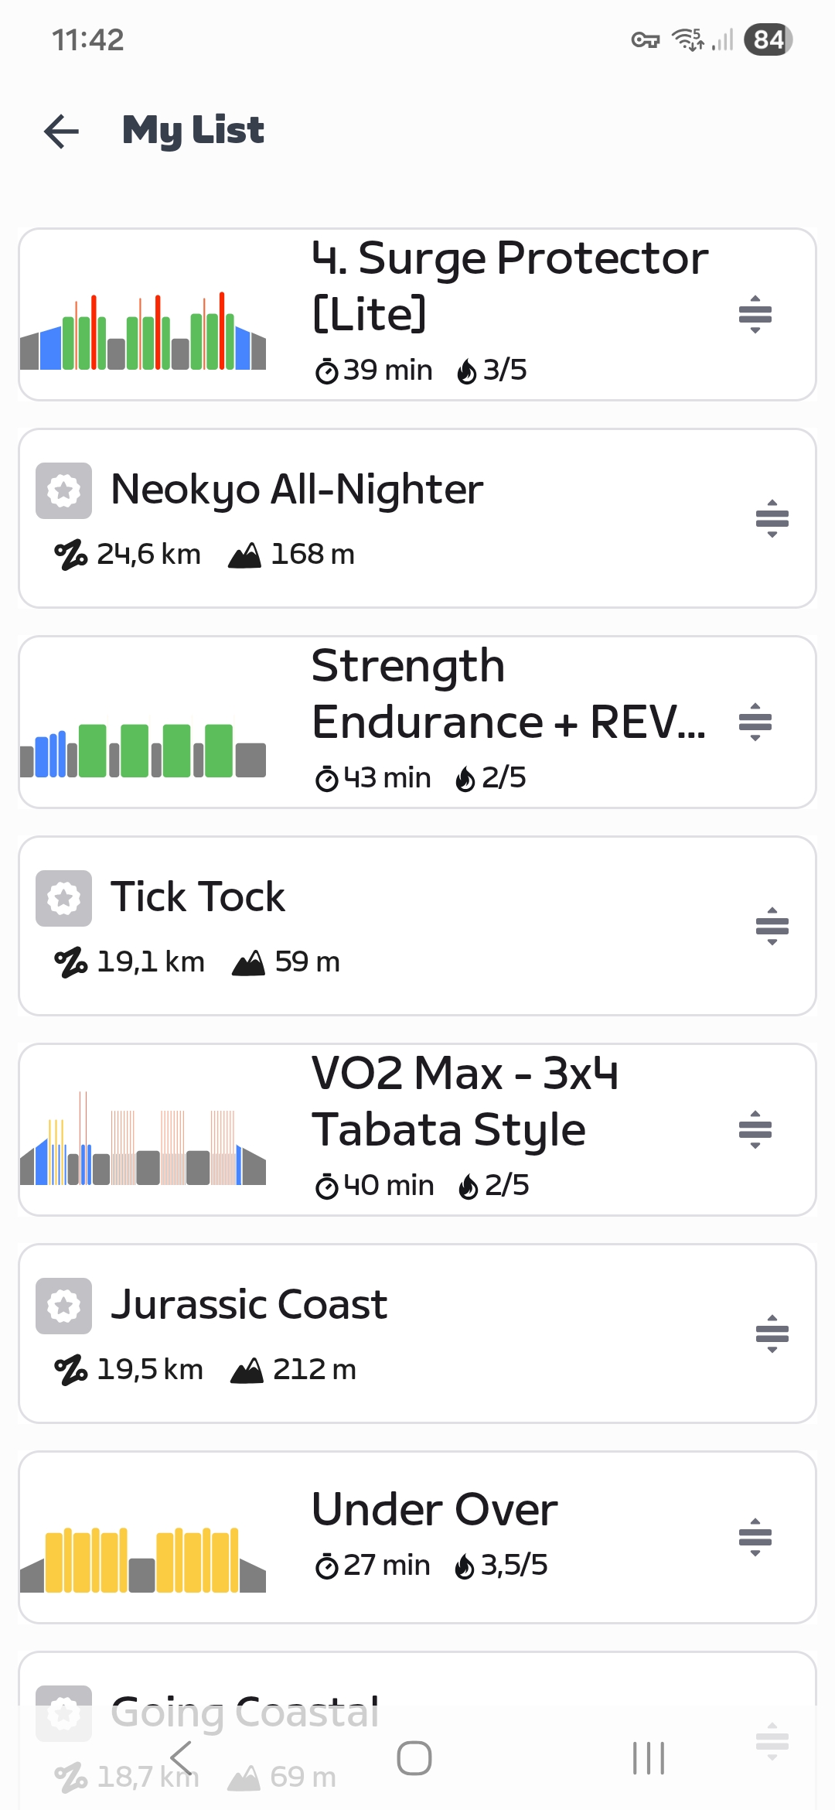Tap reorder handle for Tick Tock
835x1810 pixels.
tap(772, 926)
